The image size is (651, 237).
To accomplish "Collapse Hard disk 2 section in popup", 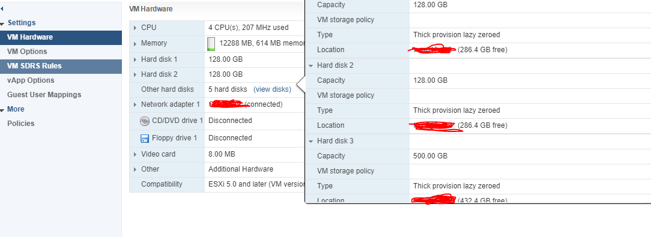I will [310, 65].
